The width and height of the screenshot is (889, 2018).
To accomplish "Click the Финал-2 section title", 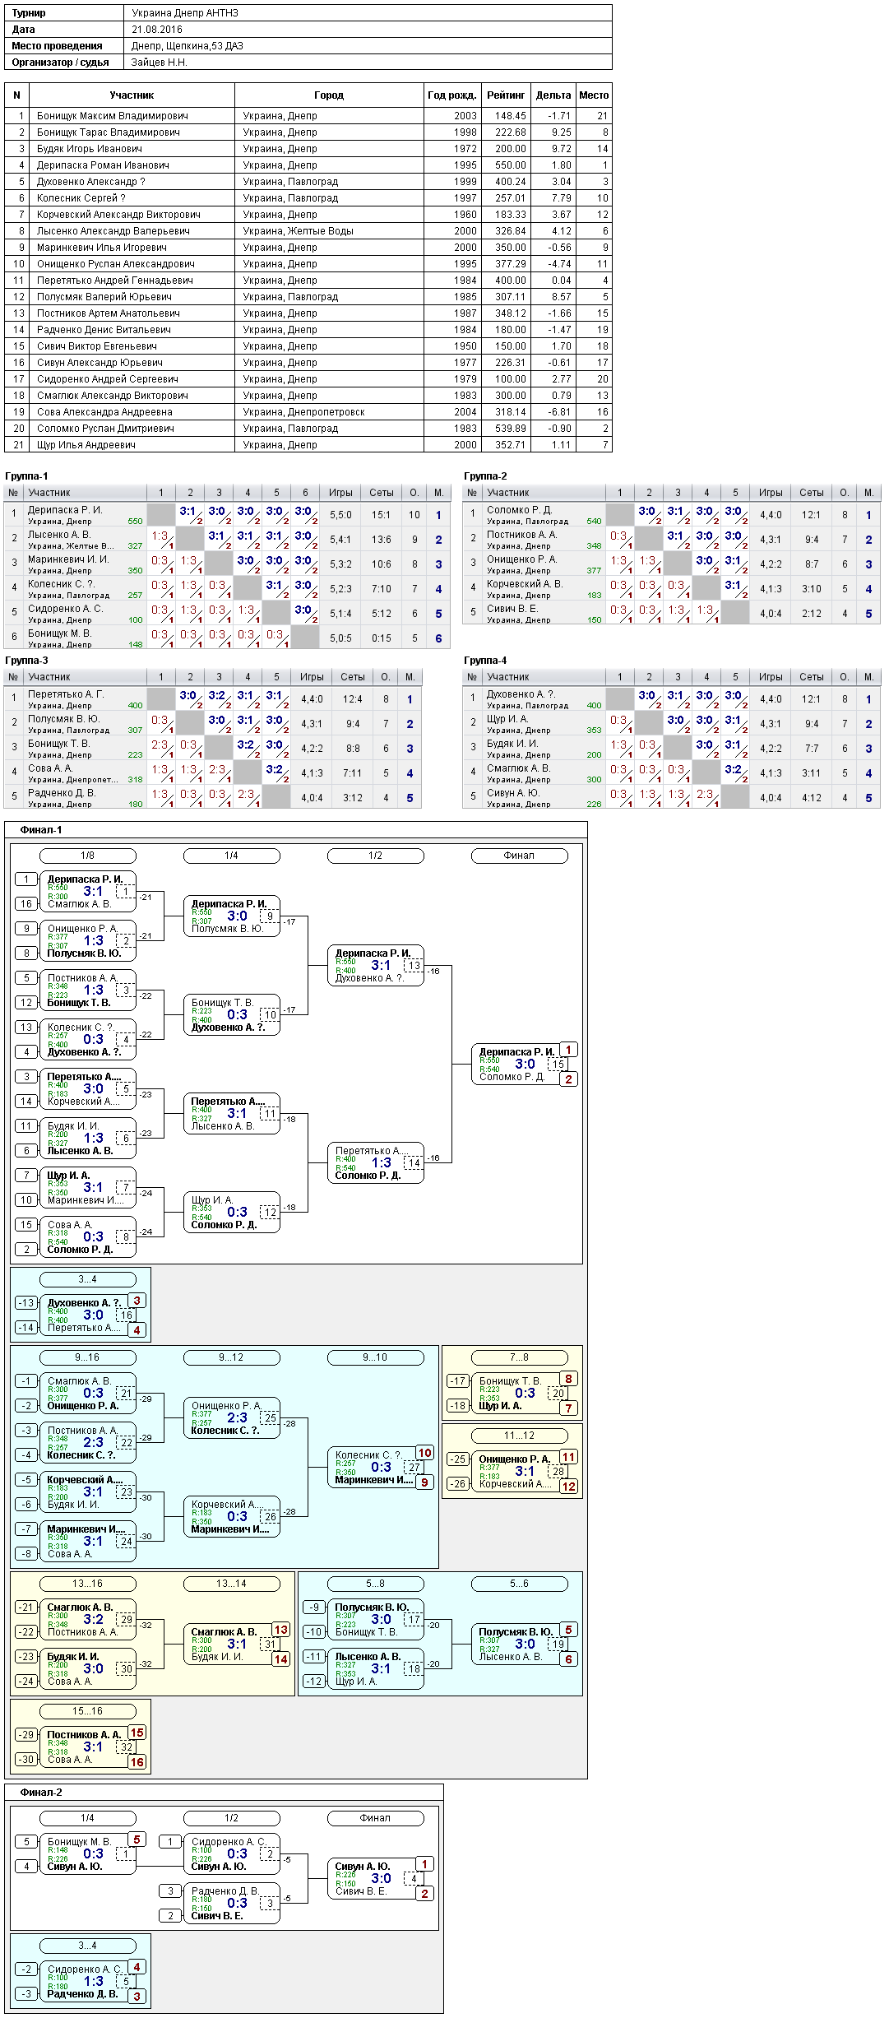I will click(x=41, y=1793).
